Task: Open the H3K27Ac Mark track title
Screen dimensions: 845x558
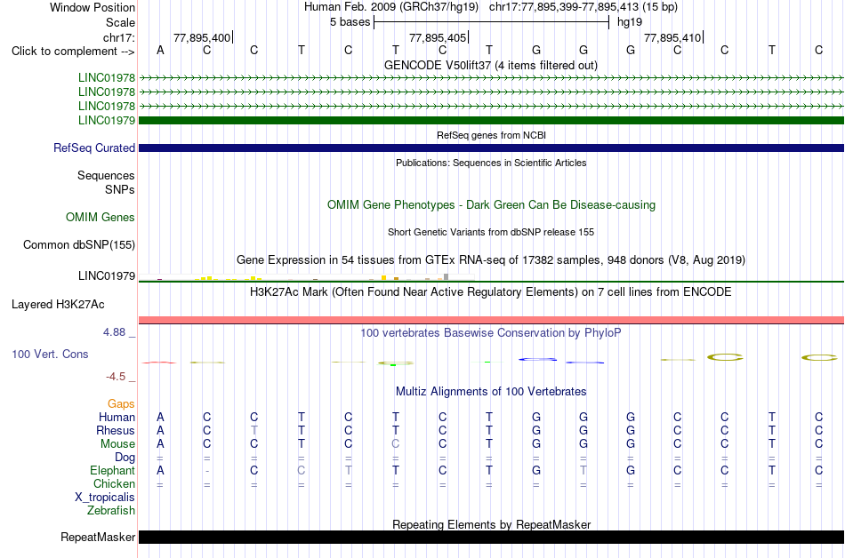Action: point(491,292)
